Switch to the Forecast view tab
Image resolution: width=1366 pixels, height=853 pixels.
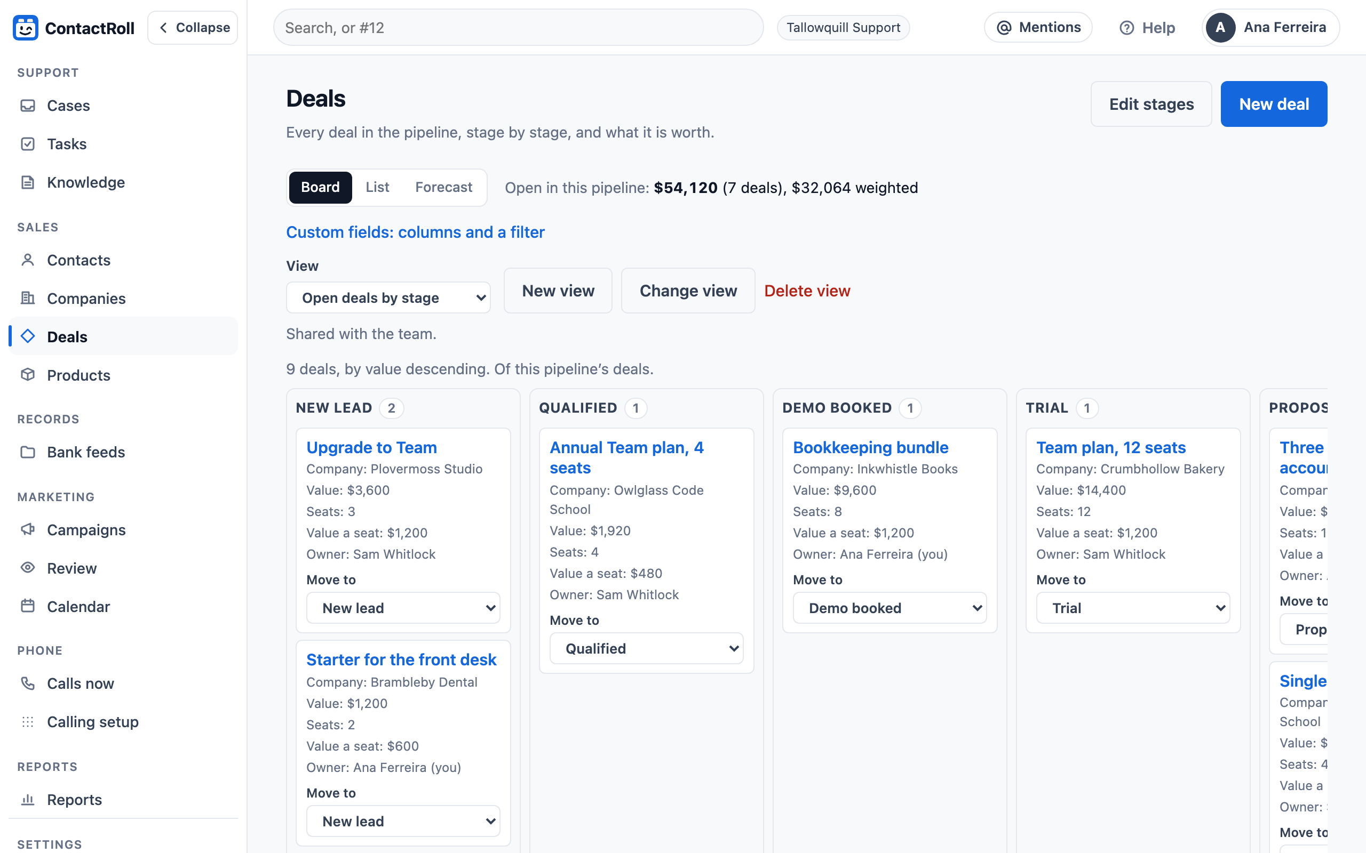[x=443, y=187]
